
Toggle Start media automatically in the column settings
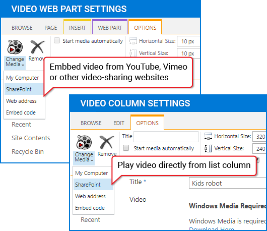coord(126,148)
